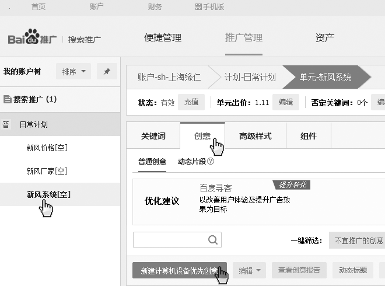Click 新建计算机设备优先创意 button
This screenshot has height=286, width=385.
(x=175, y=270)
